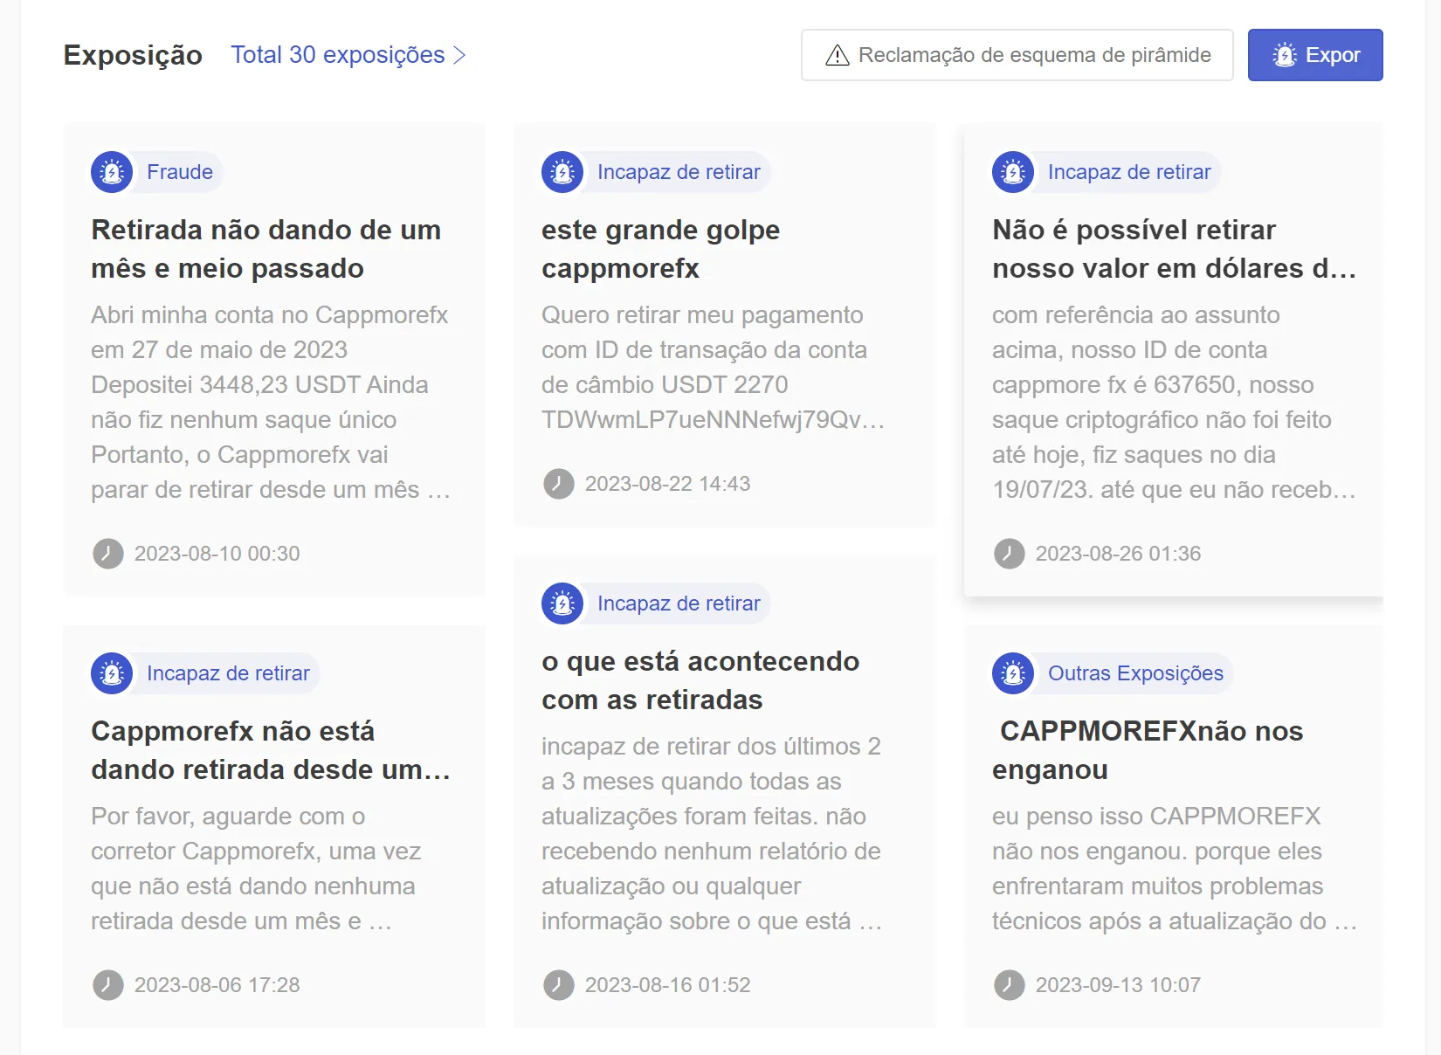
Task: Click the alarm icon on the Fraude card
Action: pos(112,172)
